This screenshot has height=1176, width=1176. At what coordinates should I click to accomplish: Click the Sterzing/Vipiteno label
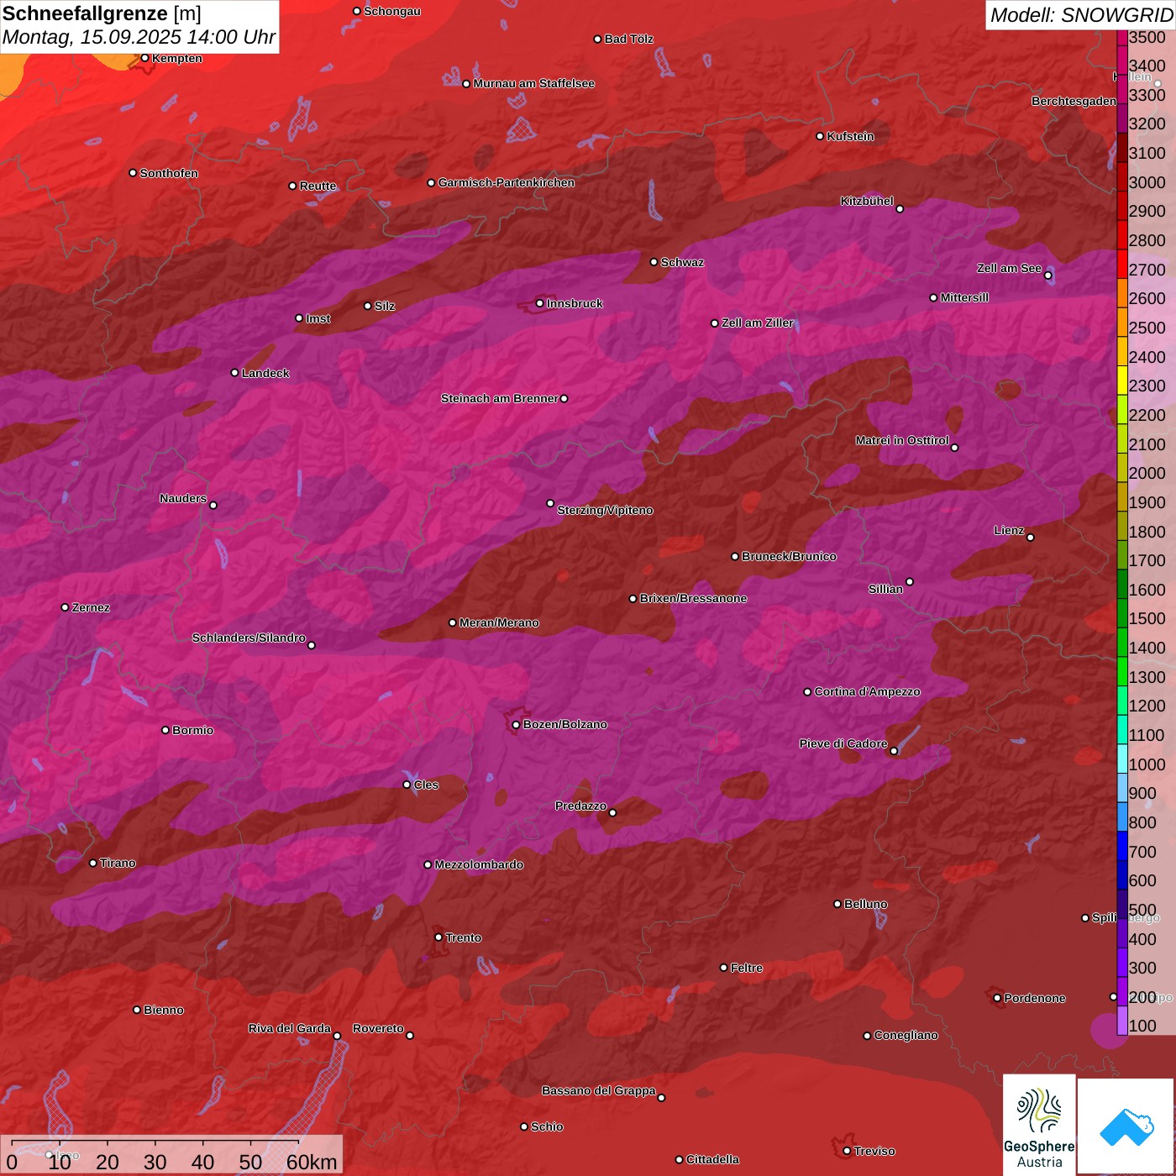(605, 510)
